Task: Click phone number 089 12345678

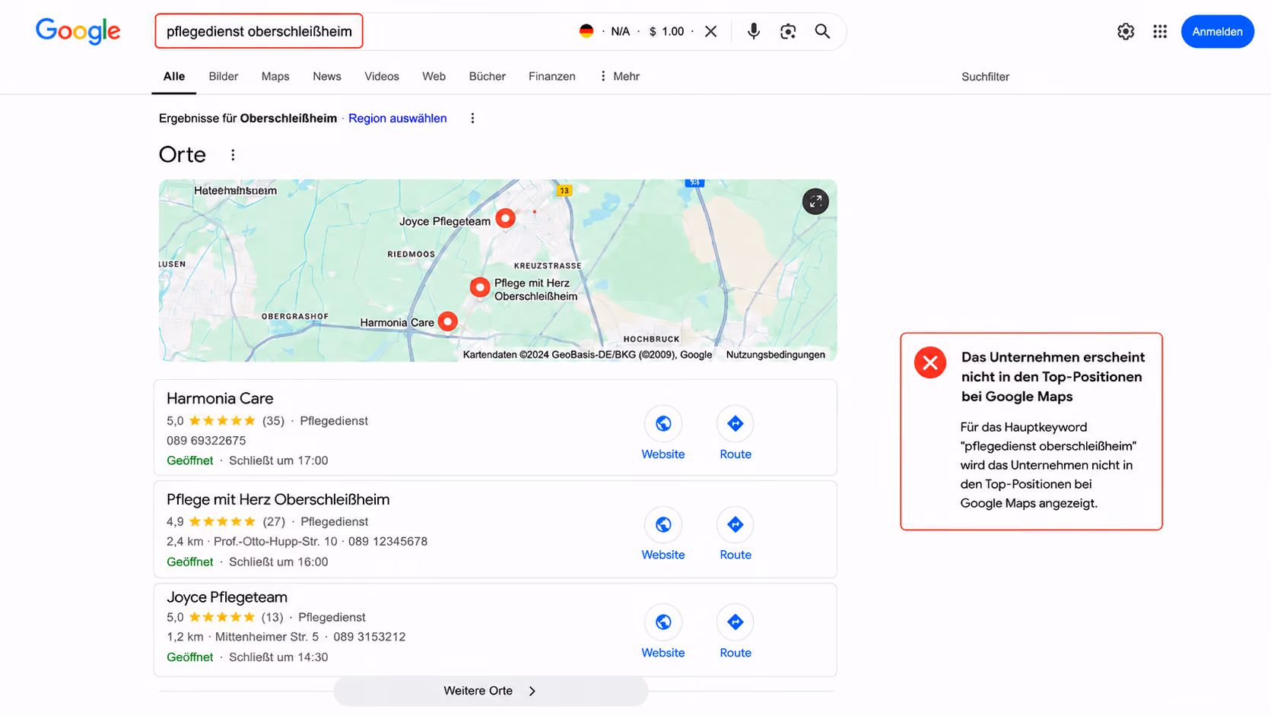Action: pyautogui.click(x=388, y=542)
